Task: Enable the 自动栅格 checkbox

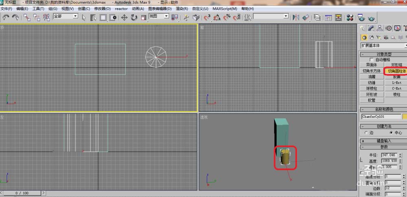Action: (x=372, y=60)
